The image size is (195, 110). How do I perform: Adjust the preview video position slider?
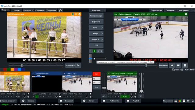pos(22,65)
